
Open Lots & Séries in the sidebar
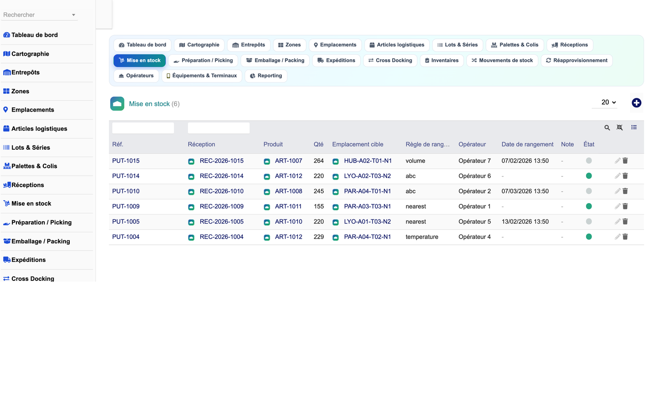tap(31, 148)
